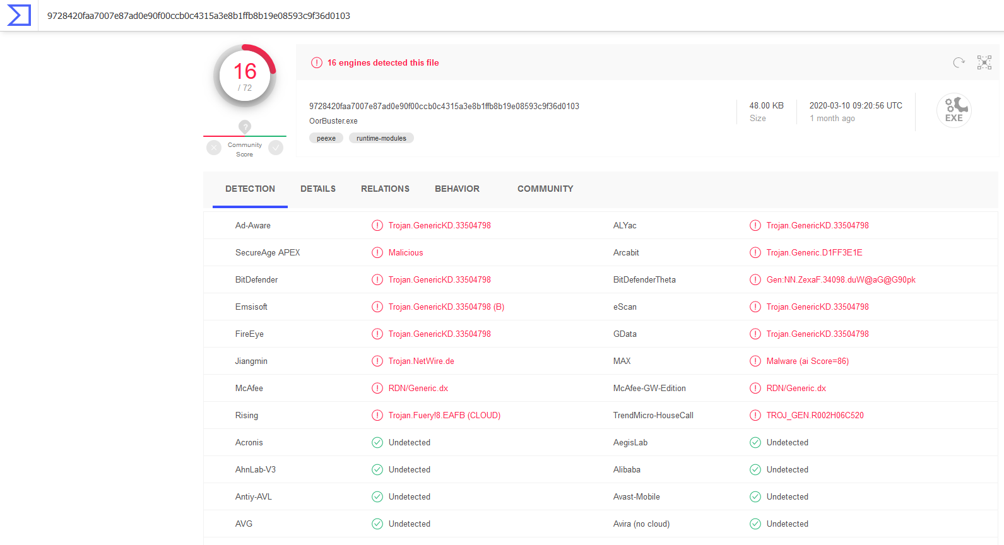The height and width of the screenshot is (545, 1004).
Task: Open the BEHAVIOR tab
Action: pos(457,189)
